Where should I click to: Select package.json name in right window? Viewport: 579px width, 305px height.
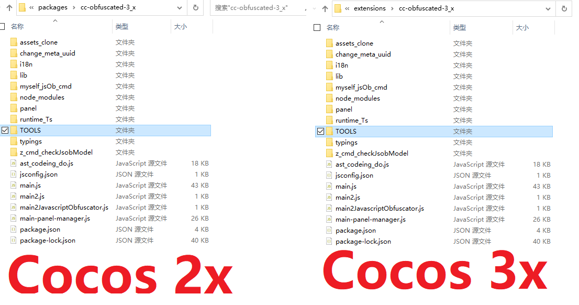click(x=355, y=230)
